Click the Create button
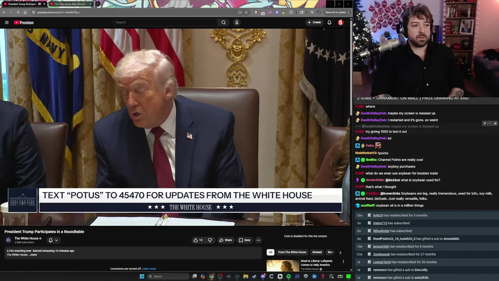499x281 pixels. pos(314,22)
